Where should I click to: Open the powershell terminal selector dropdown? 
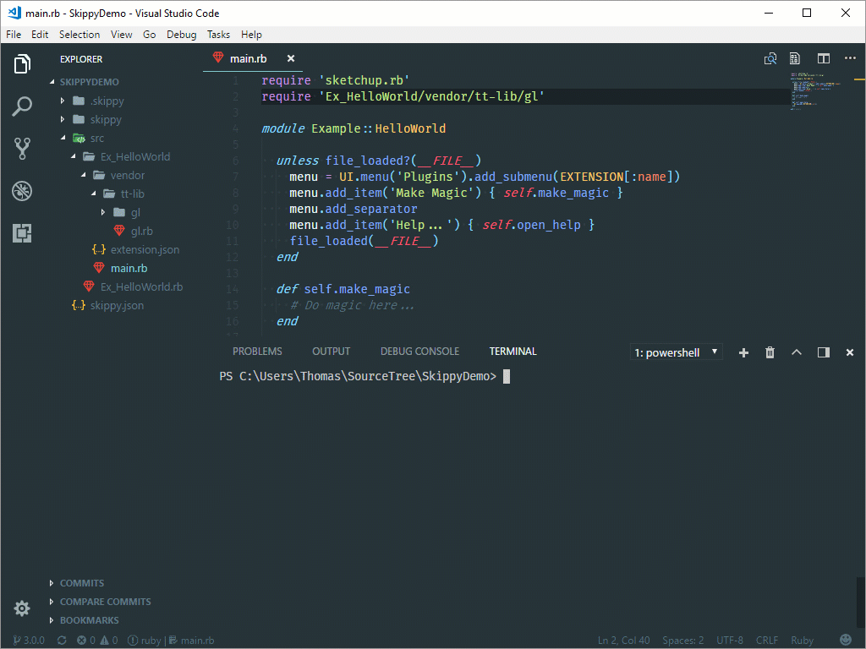677,352
